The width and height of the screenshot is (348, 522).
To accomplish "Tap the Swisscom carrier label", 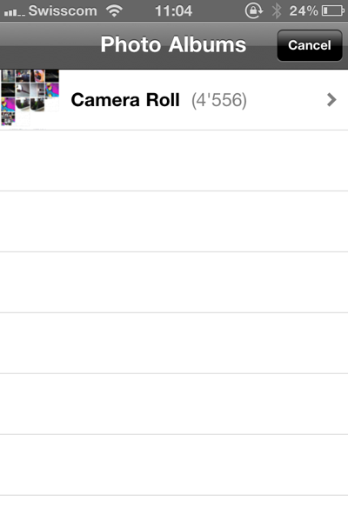I will (x=63, y=11).
